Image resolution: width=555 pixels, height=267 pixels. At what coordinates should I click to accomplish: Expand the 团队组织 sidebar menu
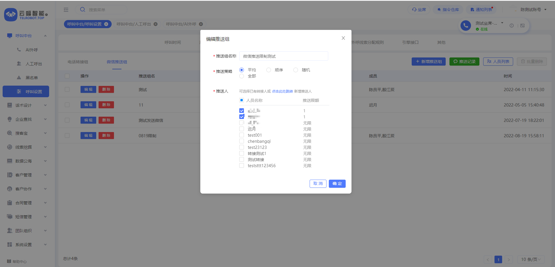tap(45, 231)
